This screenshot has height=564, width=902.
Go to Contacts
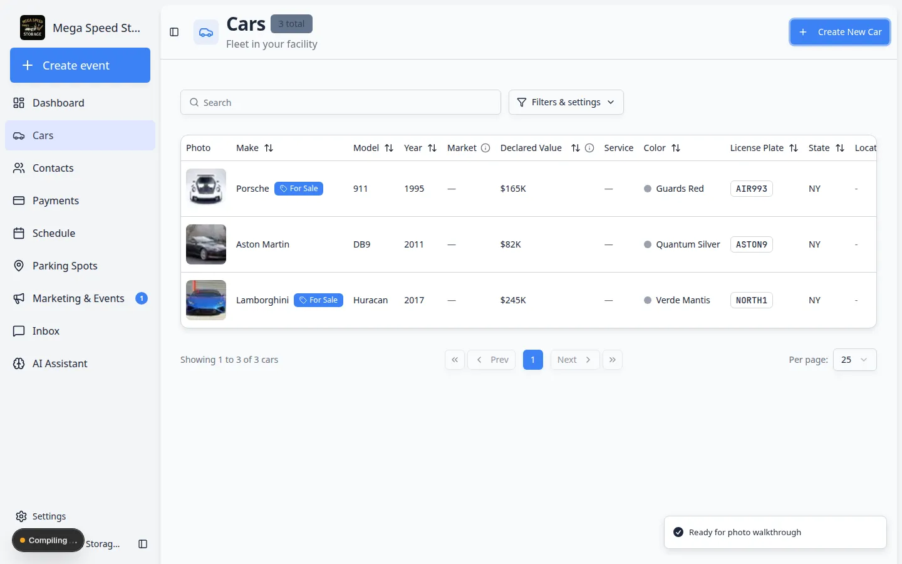80,168
